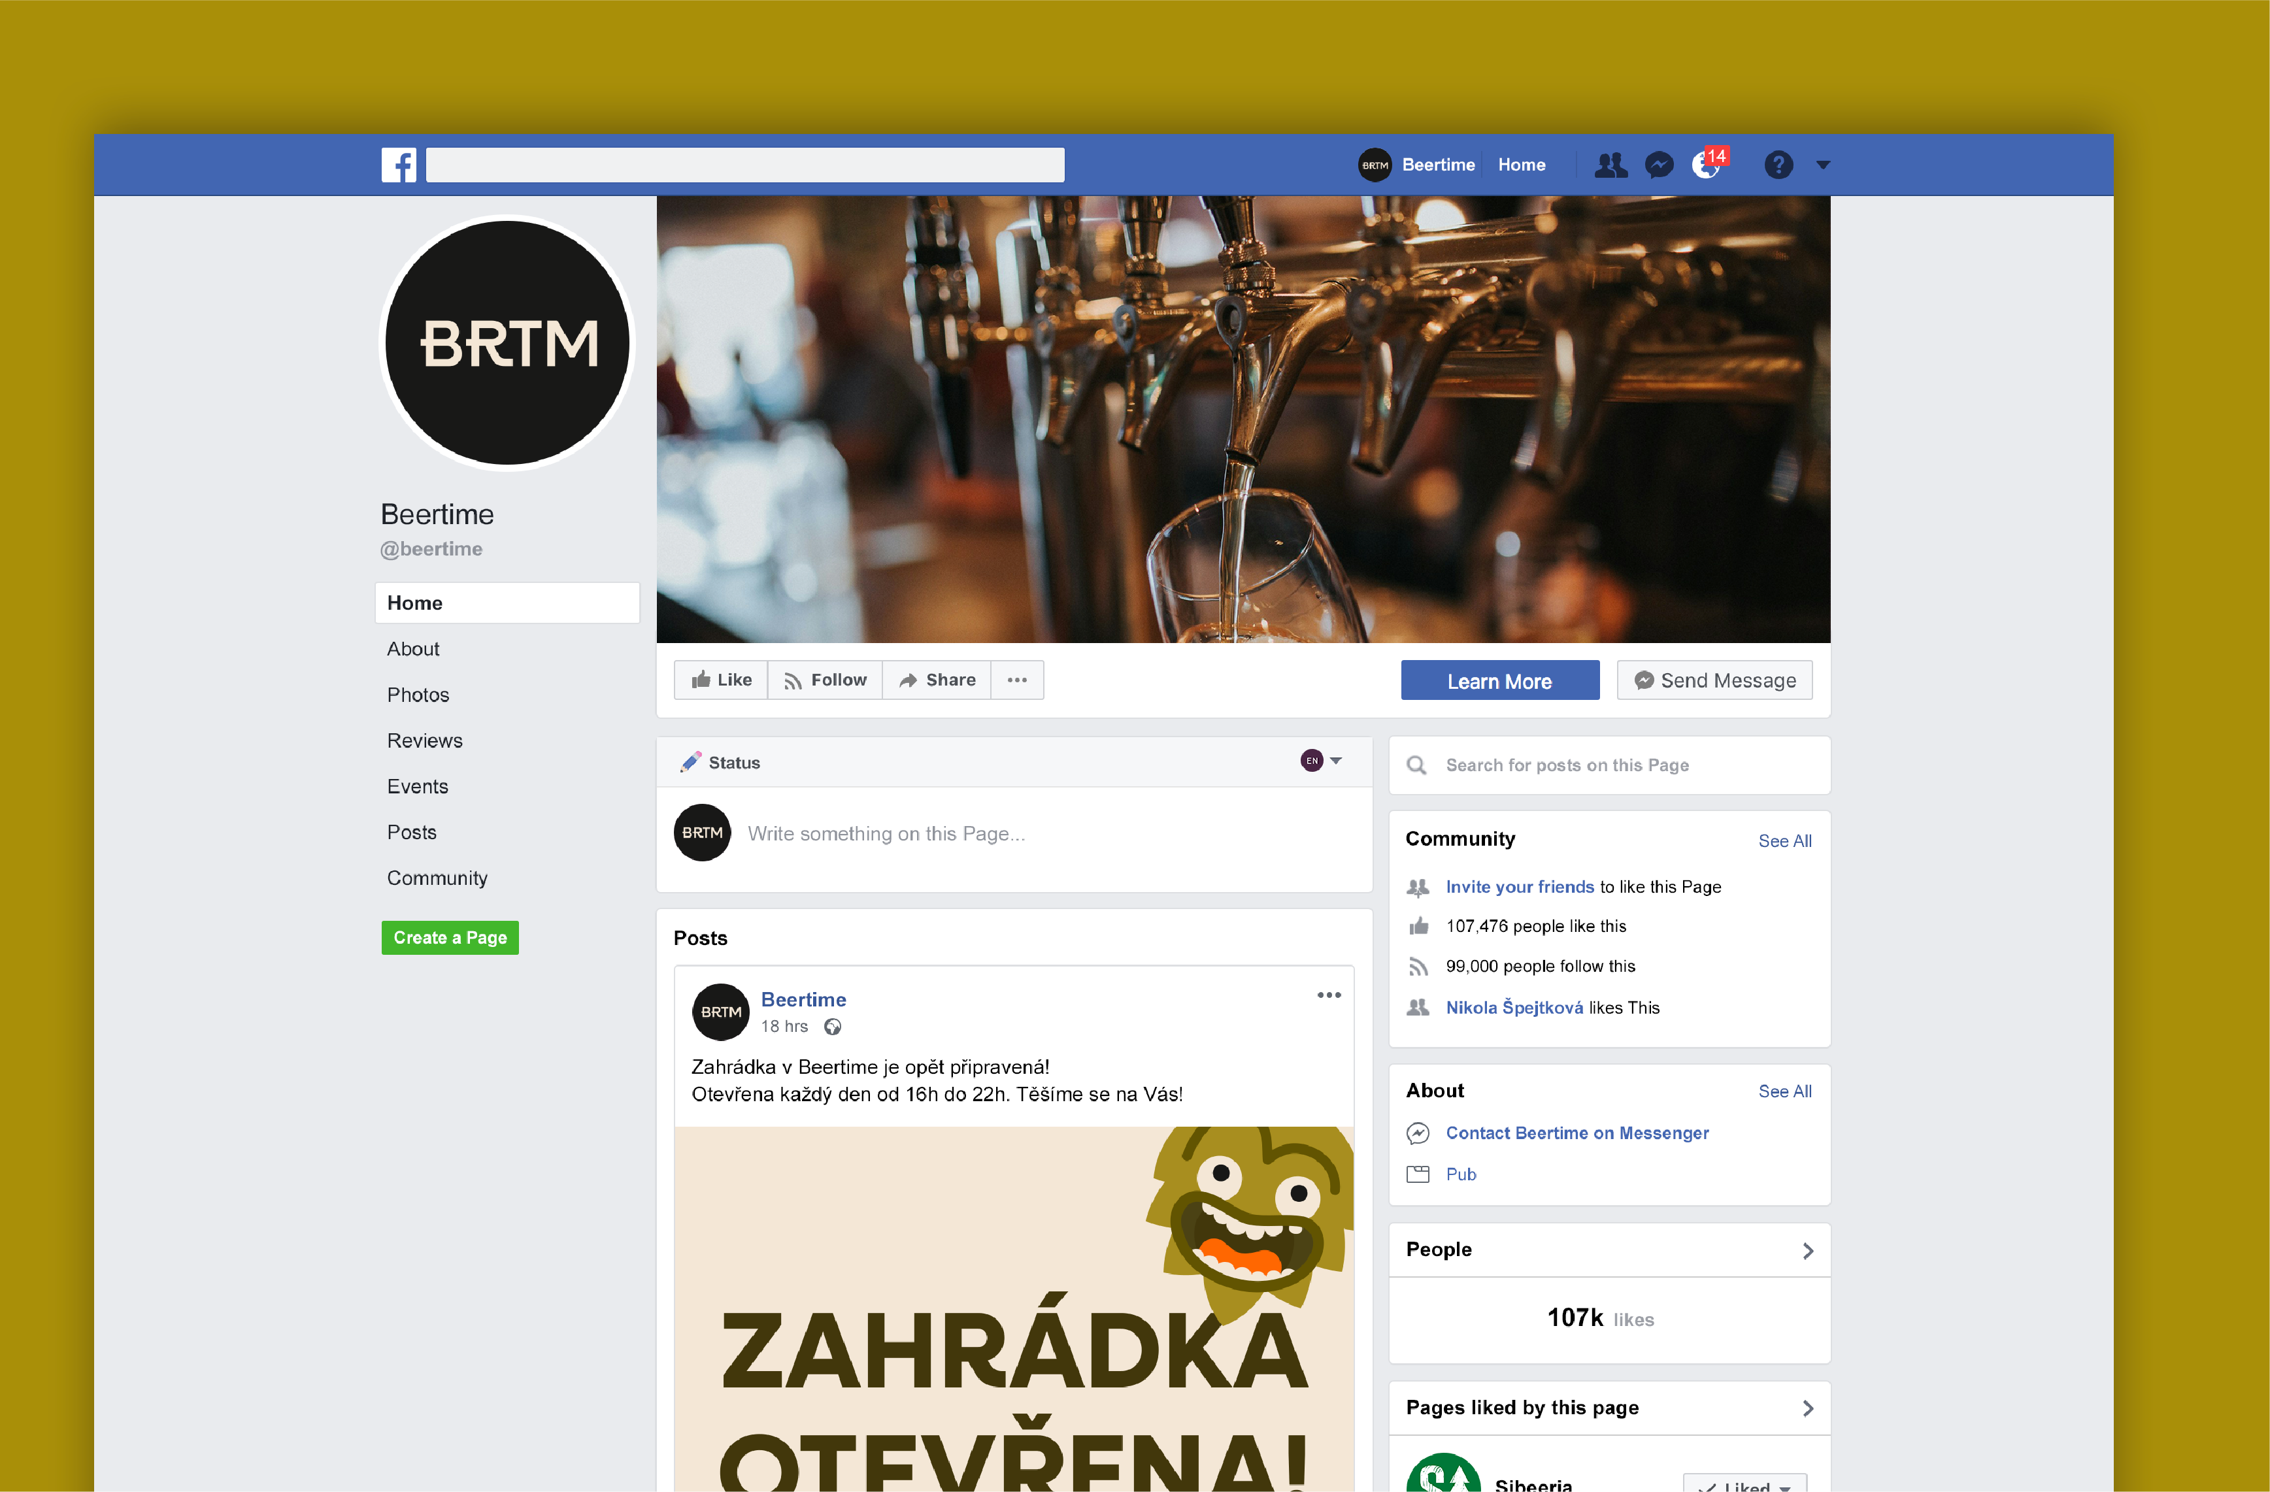
Task: Click the people icon beside Invite your friends
Action: point(1418,887)
